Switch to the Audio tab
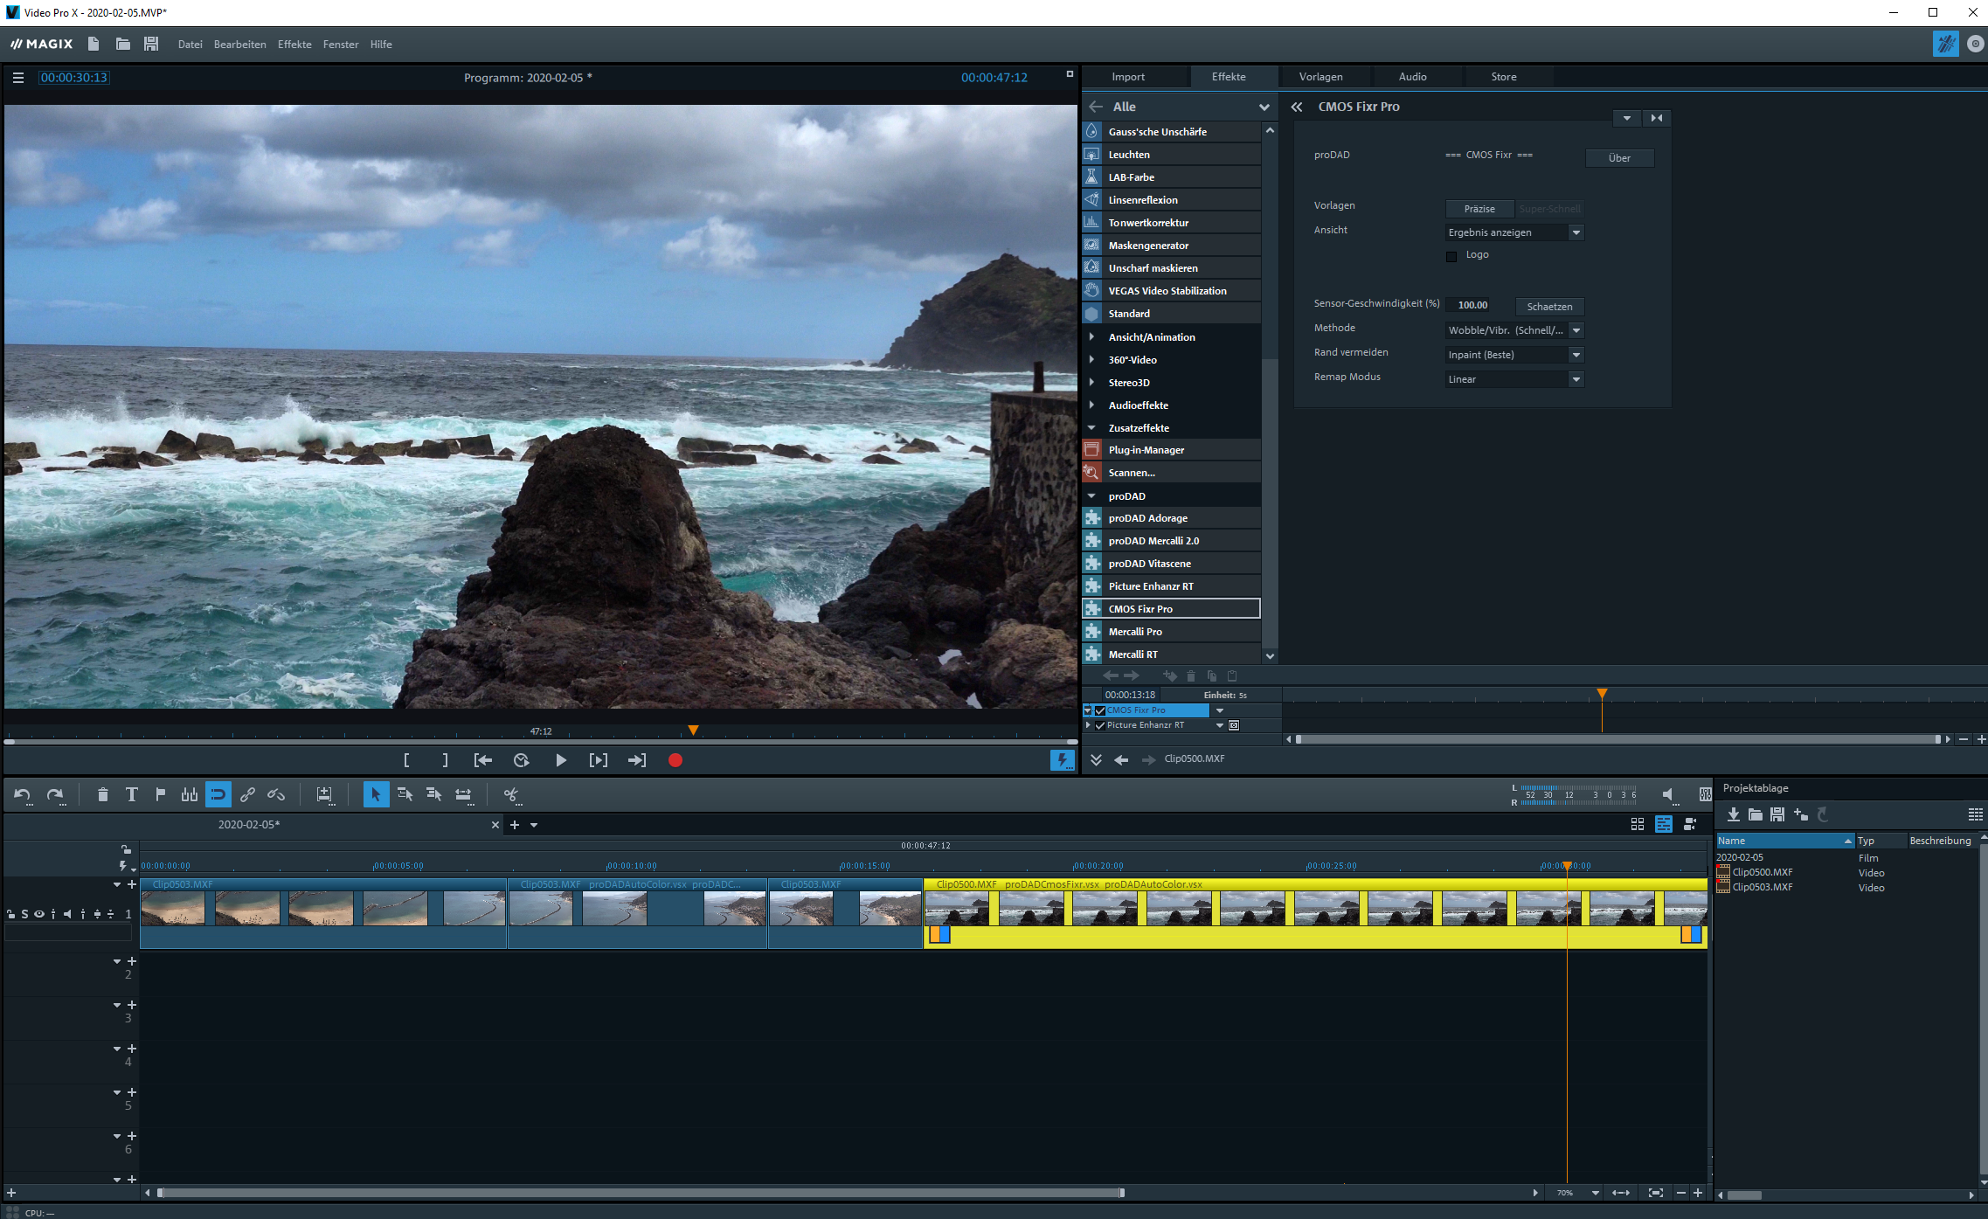The width and height of the screenshot is (1988, 1219). click(1412, 77)
